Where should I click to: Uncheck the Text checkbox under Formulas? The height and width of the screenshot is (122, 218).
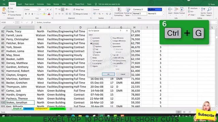[x=94, y=49]
